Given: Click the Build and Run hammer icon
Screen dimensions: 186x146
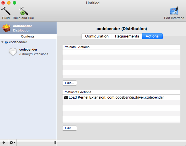Looking at the screenshot, I should pyautogui.click(x=23, y=11).
